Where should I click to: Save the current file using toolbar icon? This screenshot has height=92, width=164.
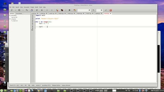click(x=27, y=10)
